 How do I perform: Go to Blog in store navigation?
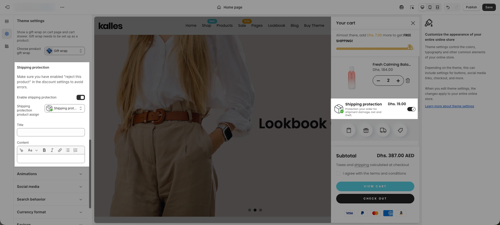(x=294, y=25)
